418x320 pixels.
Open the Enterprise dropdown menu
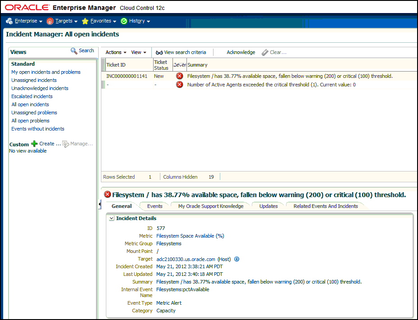(x=28, y=21)
